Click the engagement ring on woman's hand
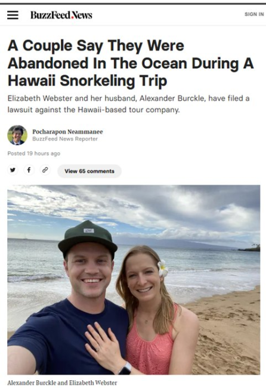This screenshot has height=388, width=266. click(x=98, y=349)
